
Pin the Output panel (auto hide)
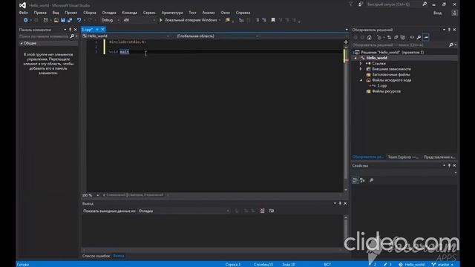(340, 203)
